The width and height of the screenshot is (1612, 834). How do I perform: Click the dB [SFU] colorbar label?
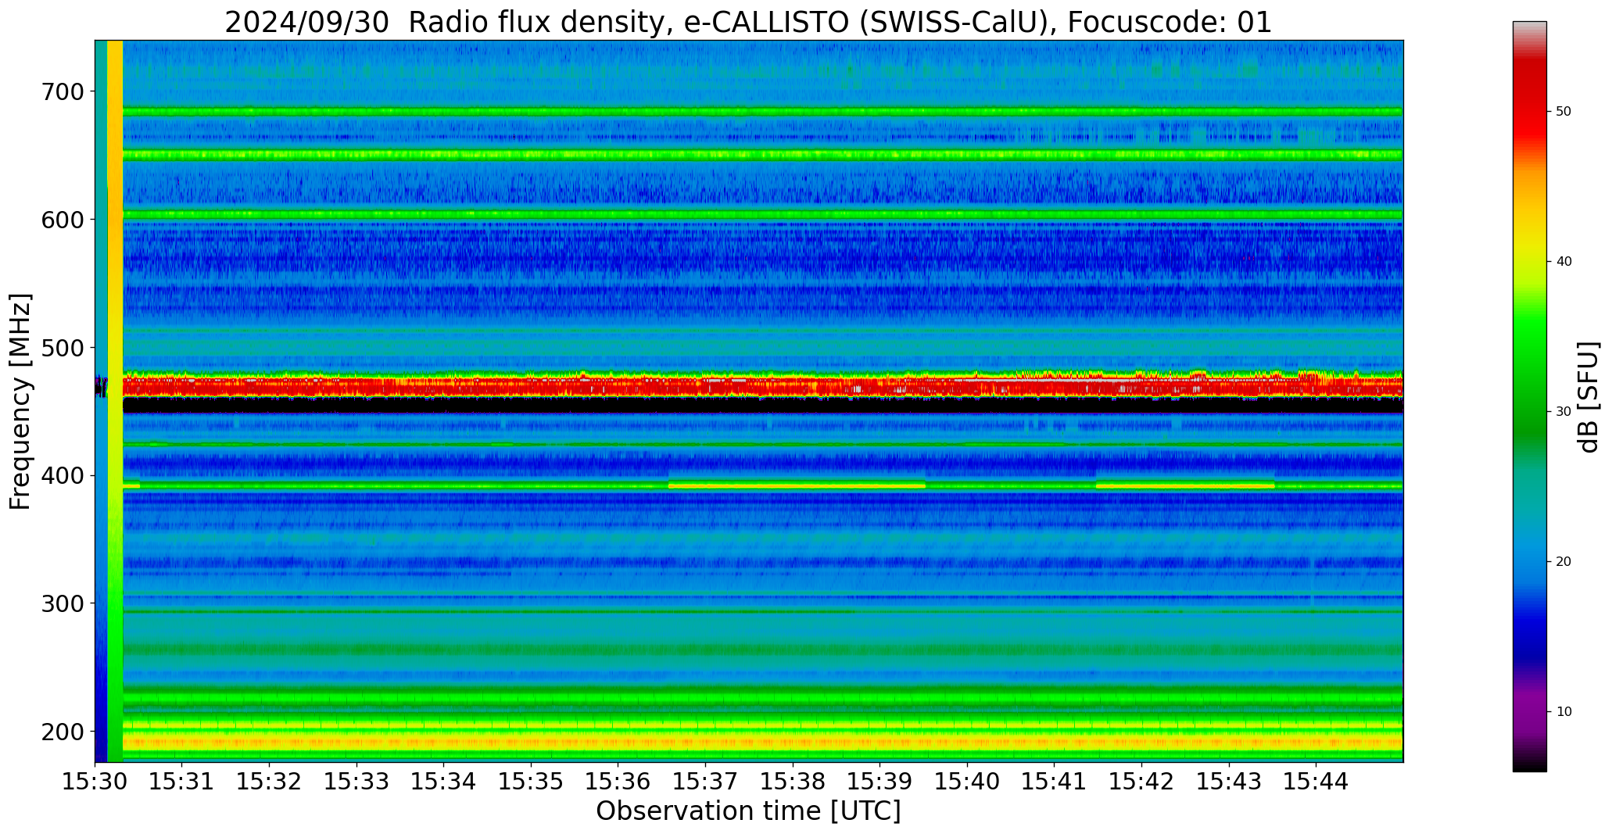[x=1589, y=396]
